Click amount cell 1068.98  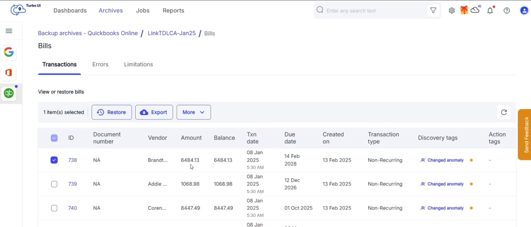point(190,184)
